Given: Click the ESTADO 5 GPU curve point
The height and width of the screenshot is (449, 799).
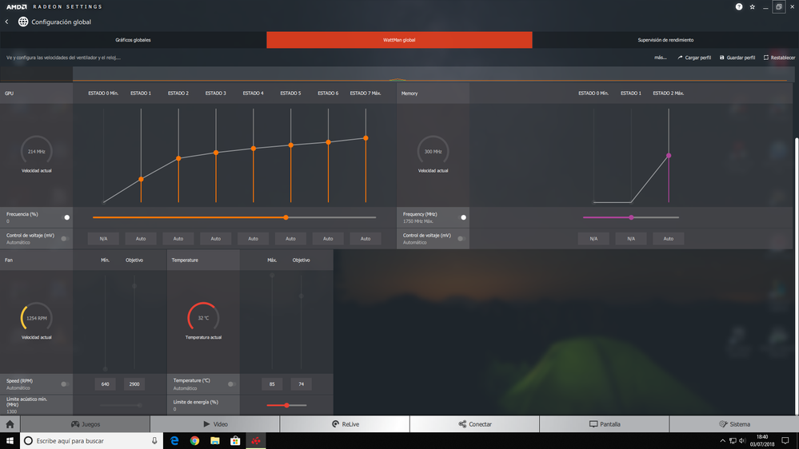Looking at the screenshot, I should [291, 145].
